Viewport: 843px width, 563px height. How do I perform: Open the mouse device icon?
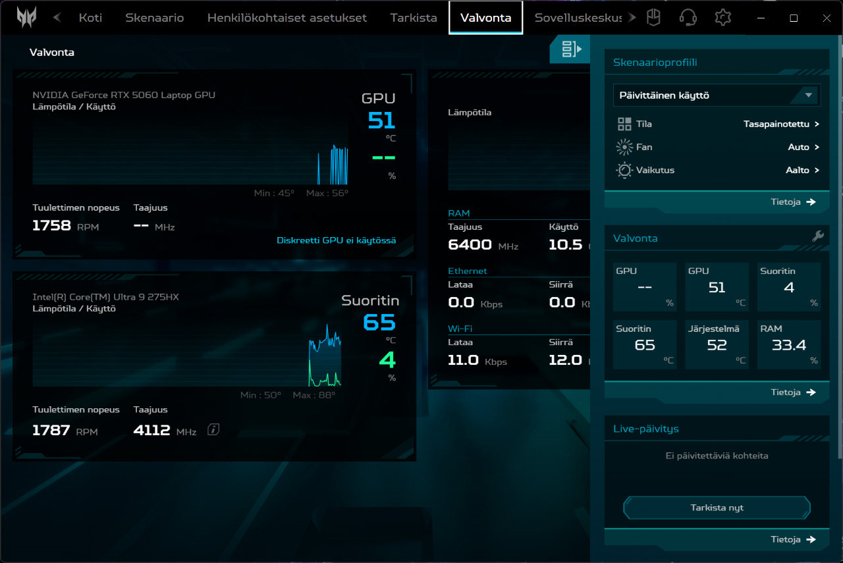coord(653,17)
